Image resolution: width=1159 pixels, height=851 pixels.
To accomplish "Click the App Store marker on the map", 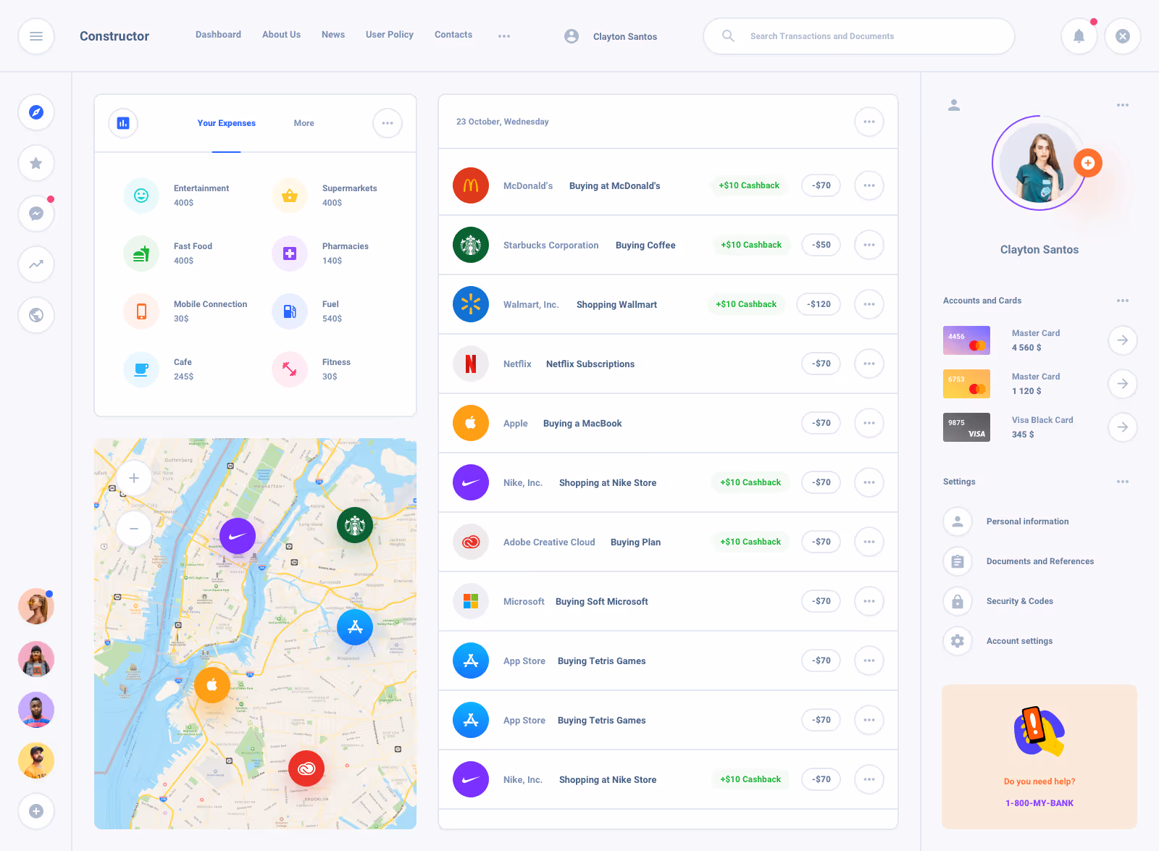I will tap(355, 627).
